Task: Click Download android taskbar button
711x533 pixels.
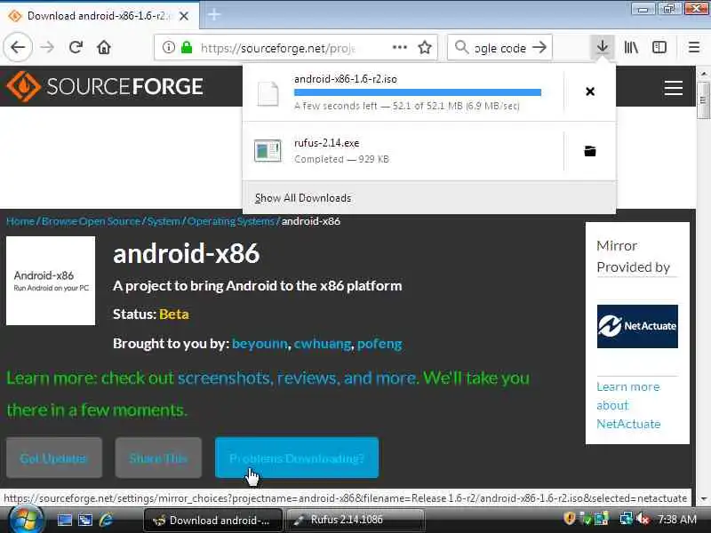Action: 212,520
